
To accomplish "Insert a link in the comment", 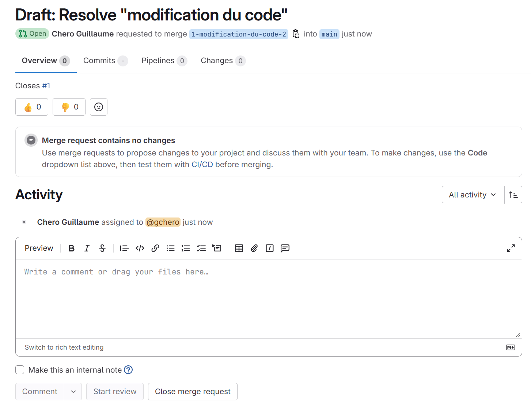I will click(155, 249).
